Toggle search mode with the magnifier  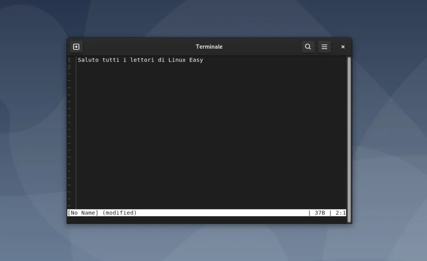click(x=308, y=47)
